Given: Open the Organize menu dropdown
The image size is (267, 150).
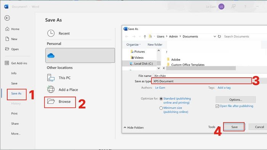Looking at the screenshot, I should (133, 45).
